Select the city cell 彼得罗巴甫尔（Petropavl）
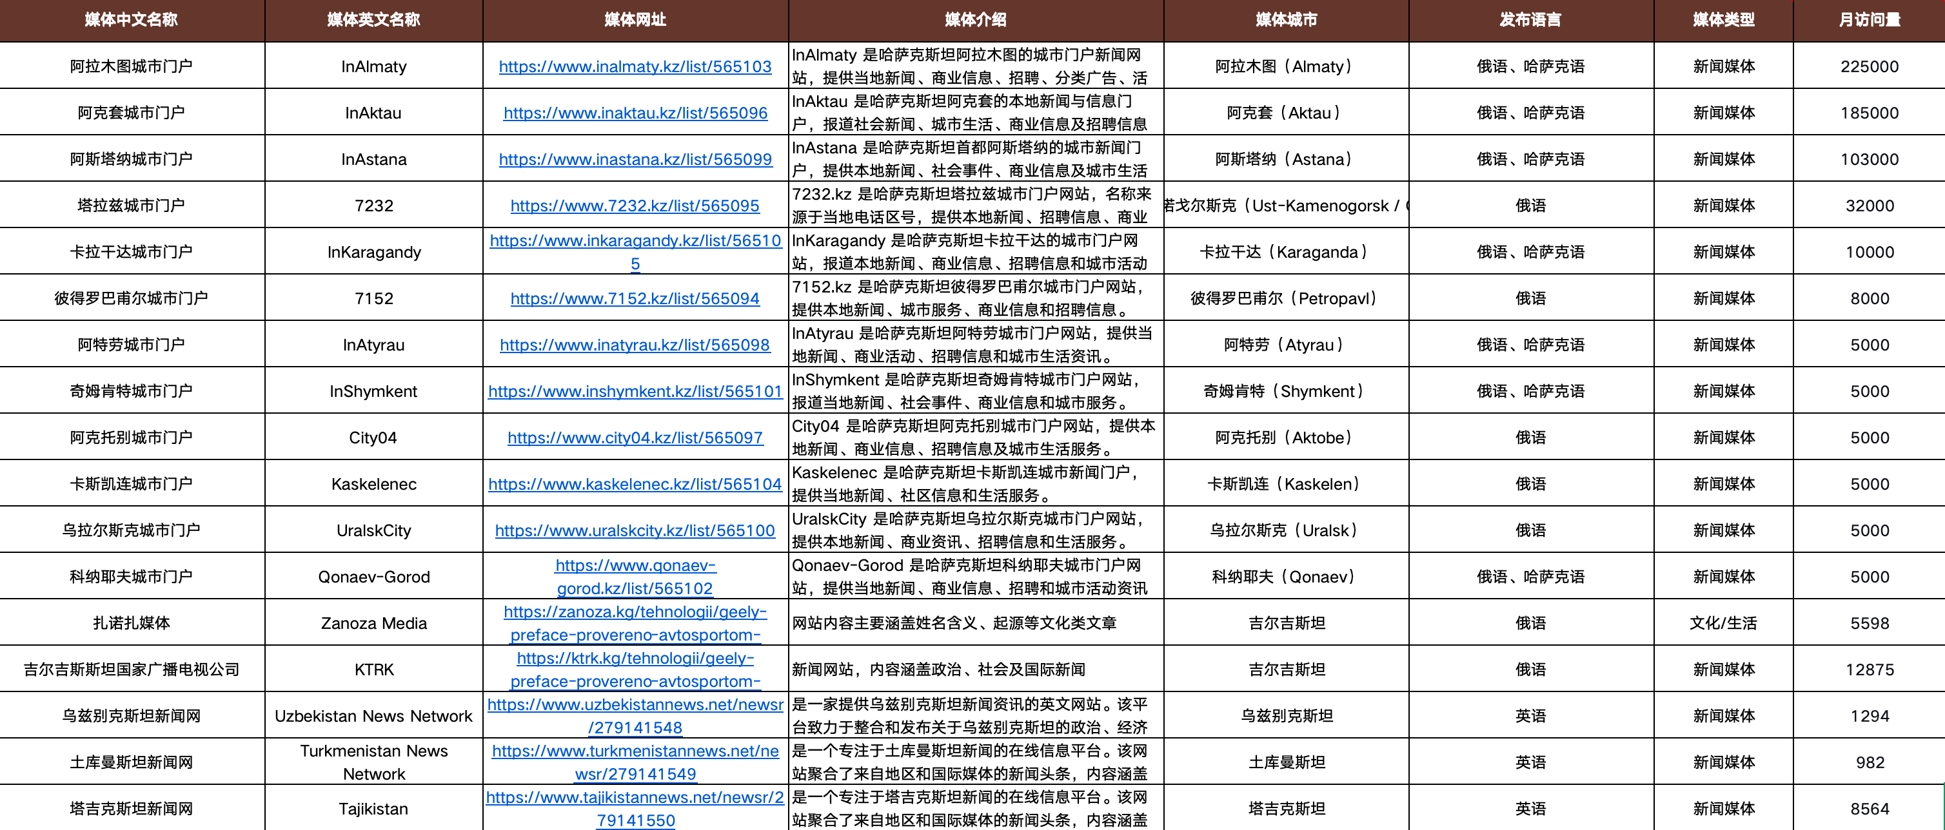Image resolution: width=1945 pixels, height=830 pixels. pos(1287,298)
